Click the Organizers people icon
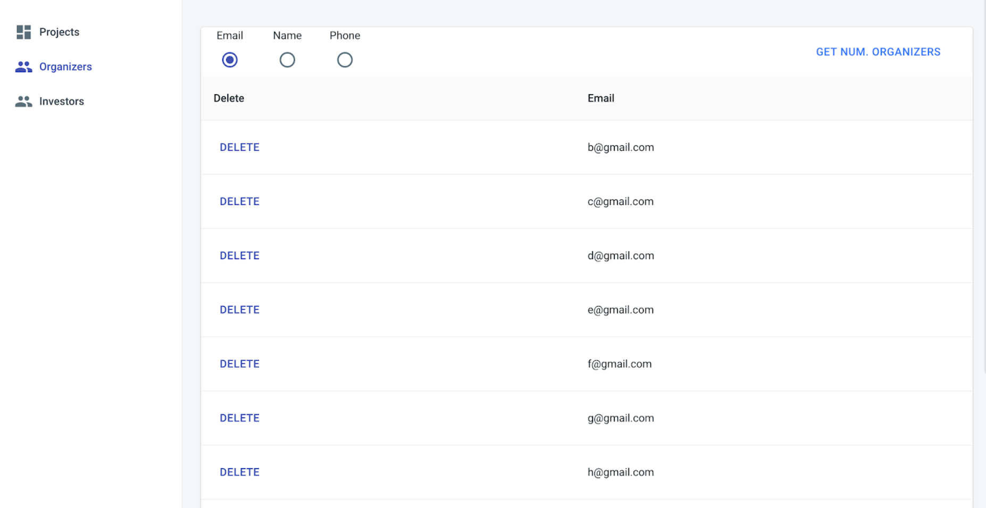This screenshot has width=986, height=508. coord(23,66)
